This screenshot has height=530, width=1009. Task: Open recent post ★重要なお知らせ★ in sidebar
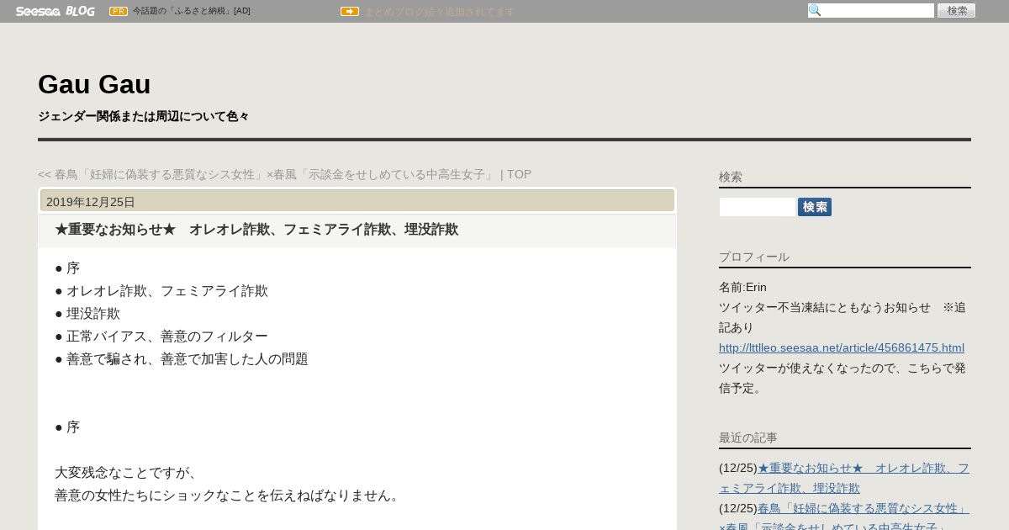click(844, 478)
